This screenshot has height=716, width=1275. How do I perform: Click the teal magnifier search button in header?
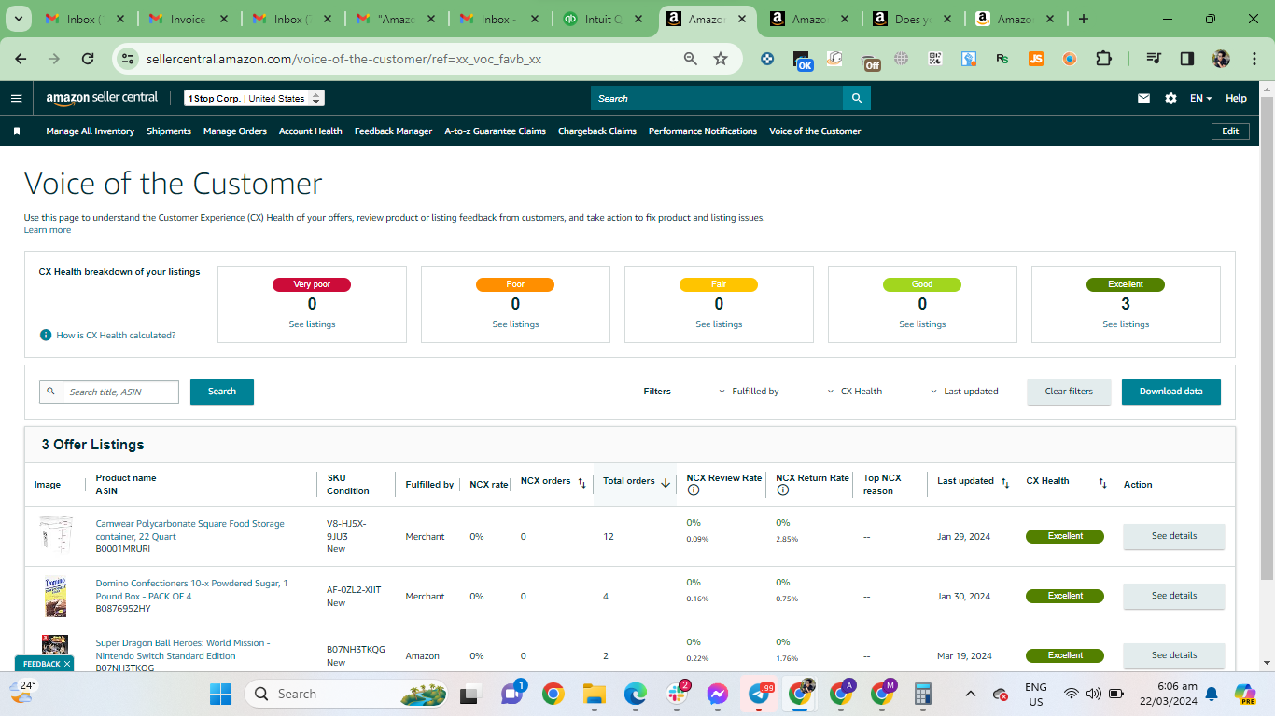click(857, 98)
